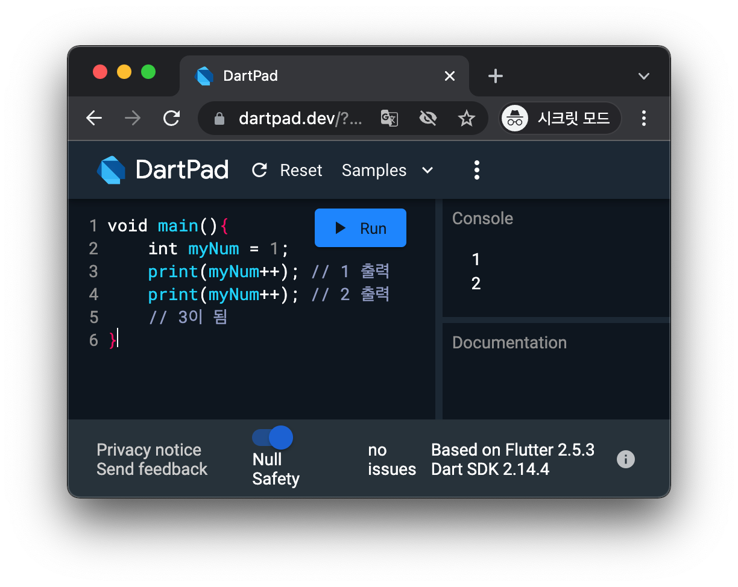Click the incognito 시크릿 모드 badge
The height and width of the screenshot is (587, 738).
[x=560, y=118]
